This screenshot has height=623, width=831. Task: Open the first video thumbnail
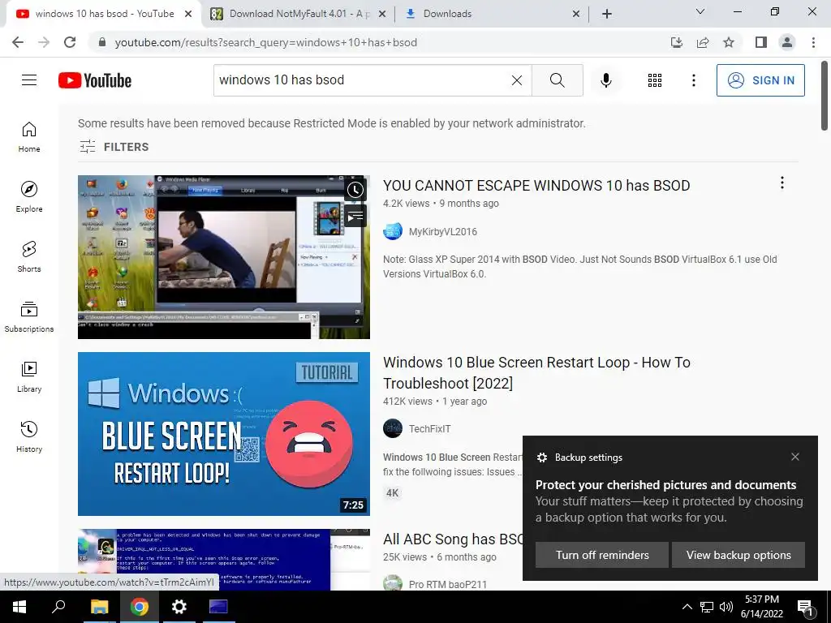224,257
